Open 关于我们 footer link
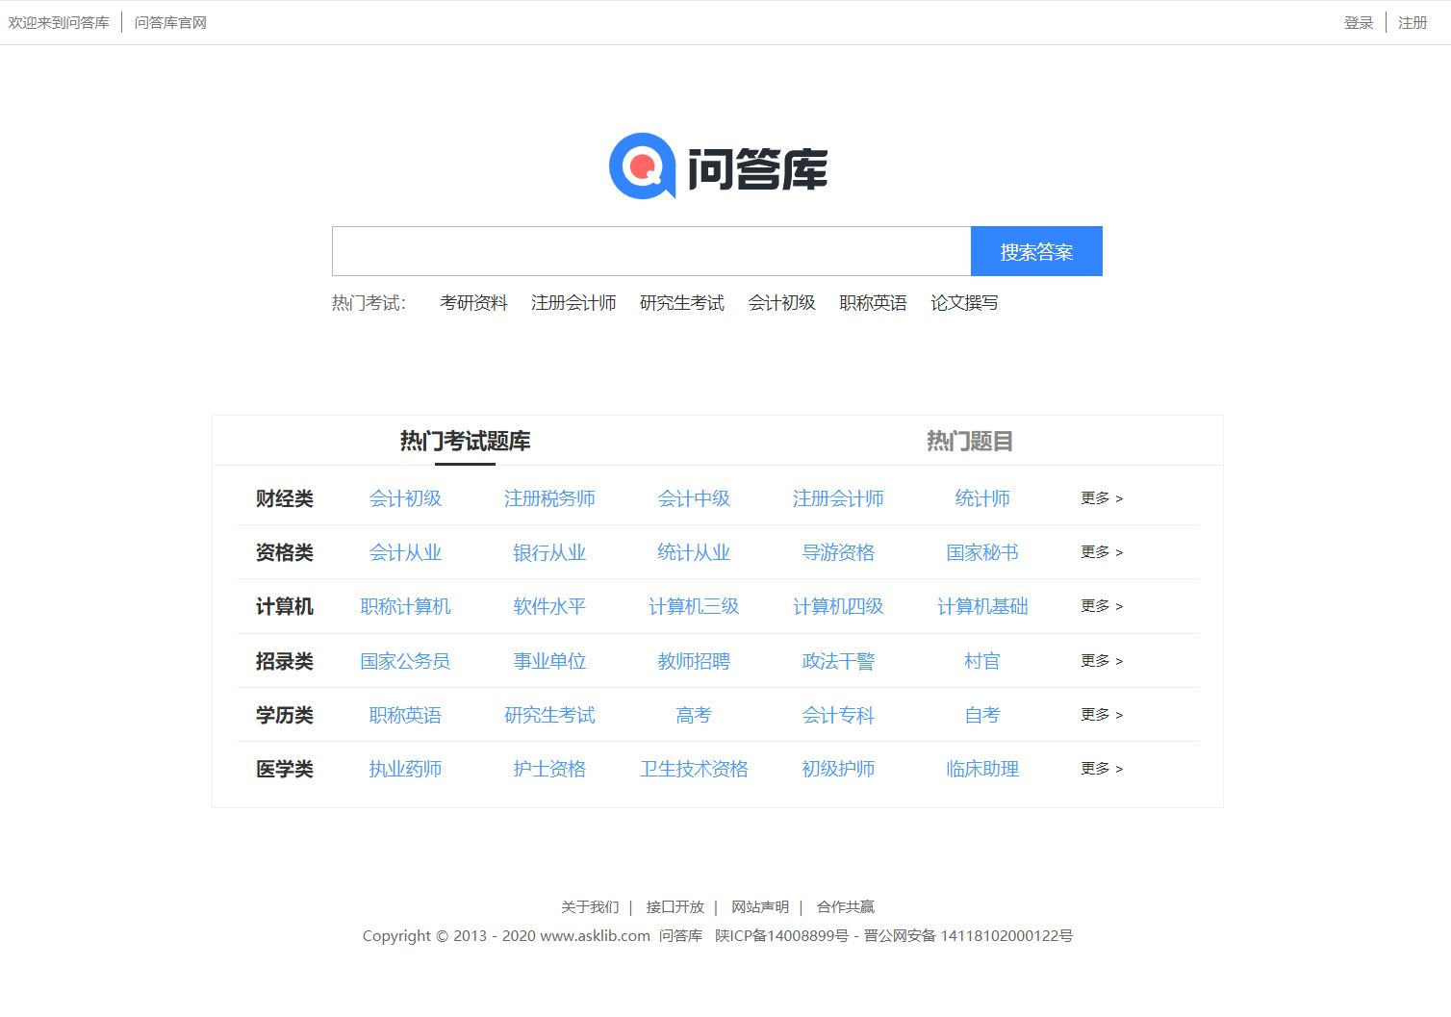The height and width of the screenshot is (1017, 1451). point(590,906)
